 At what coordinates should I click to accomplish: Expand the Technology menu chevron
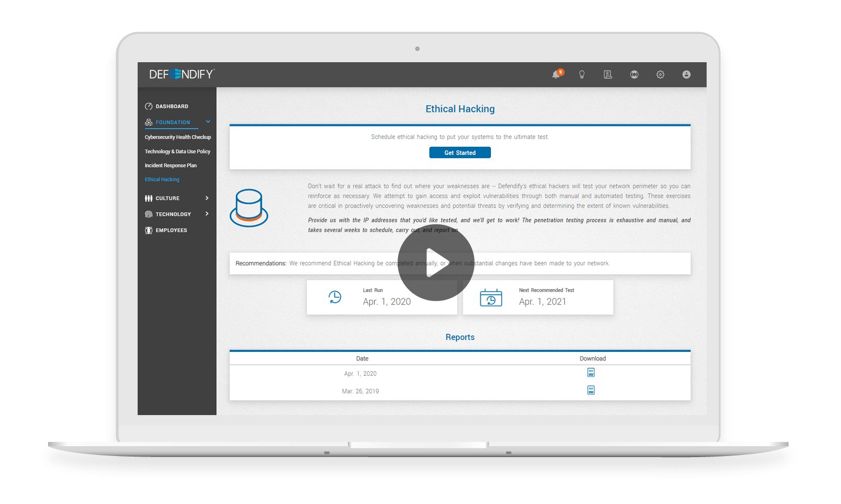point(207,214)
